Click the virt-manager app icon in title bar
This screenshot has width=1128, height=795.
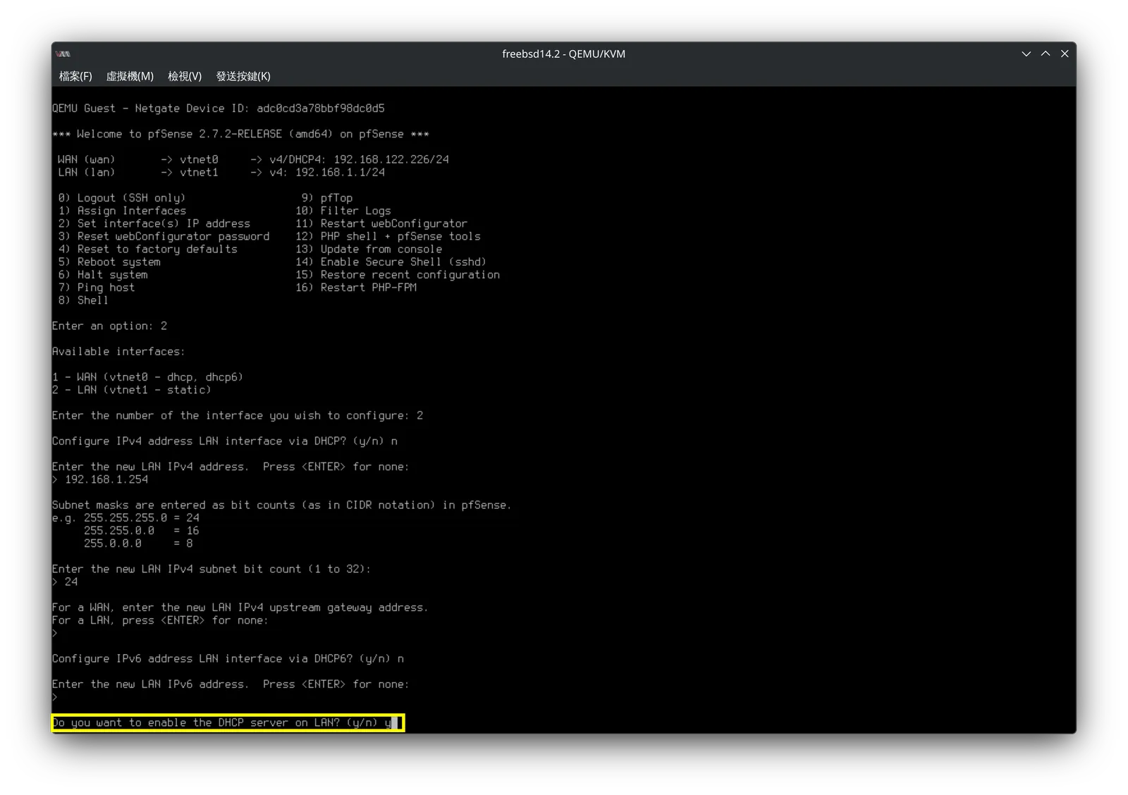[x=63, y=54]
